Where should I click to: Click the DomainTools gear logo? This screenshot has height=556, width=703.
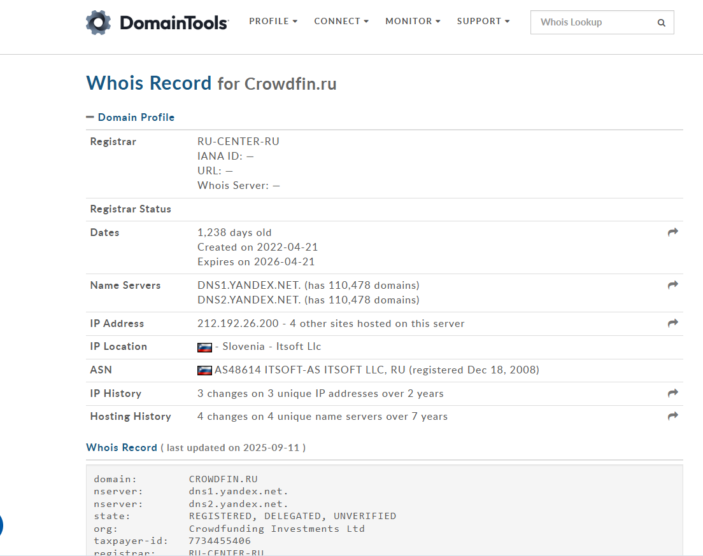click(98, 22)
